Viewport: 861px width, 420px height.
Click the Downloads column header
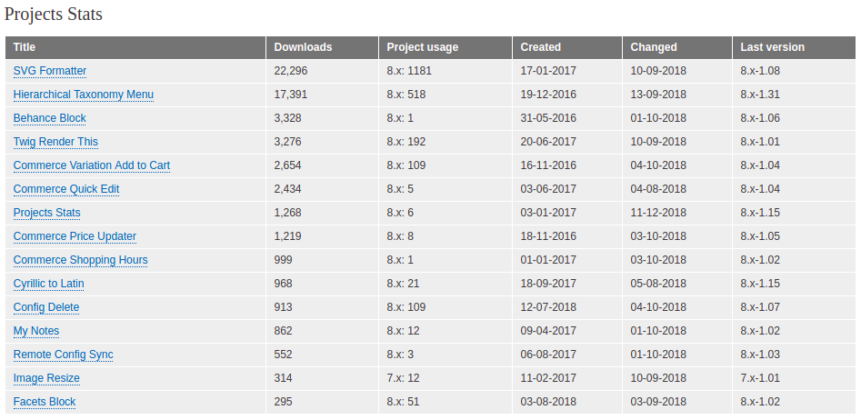pos(303,47)
